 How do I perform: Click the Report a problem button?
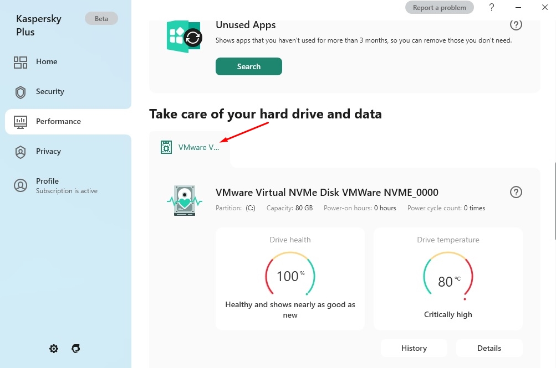[440, 8]
